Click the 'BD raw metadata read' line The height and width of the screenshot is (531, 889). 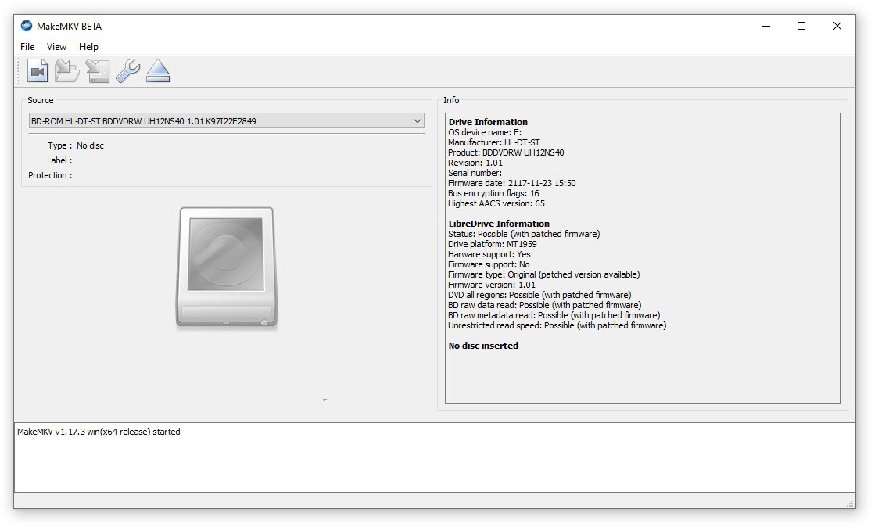pos(554,315)
